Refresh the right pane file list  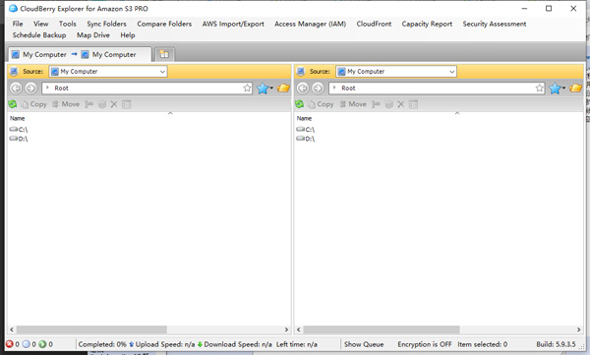pos(300,104)
